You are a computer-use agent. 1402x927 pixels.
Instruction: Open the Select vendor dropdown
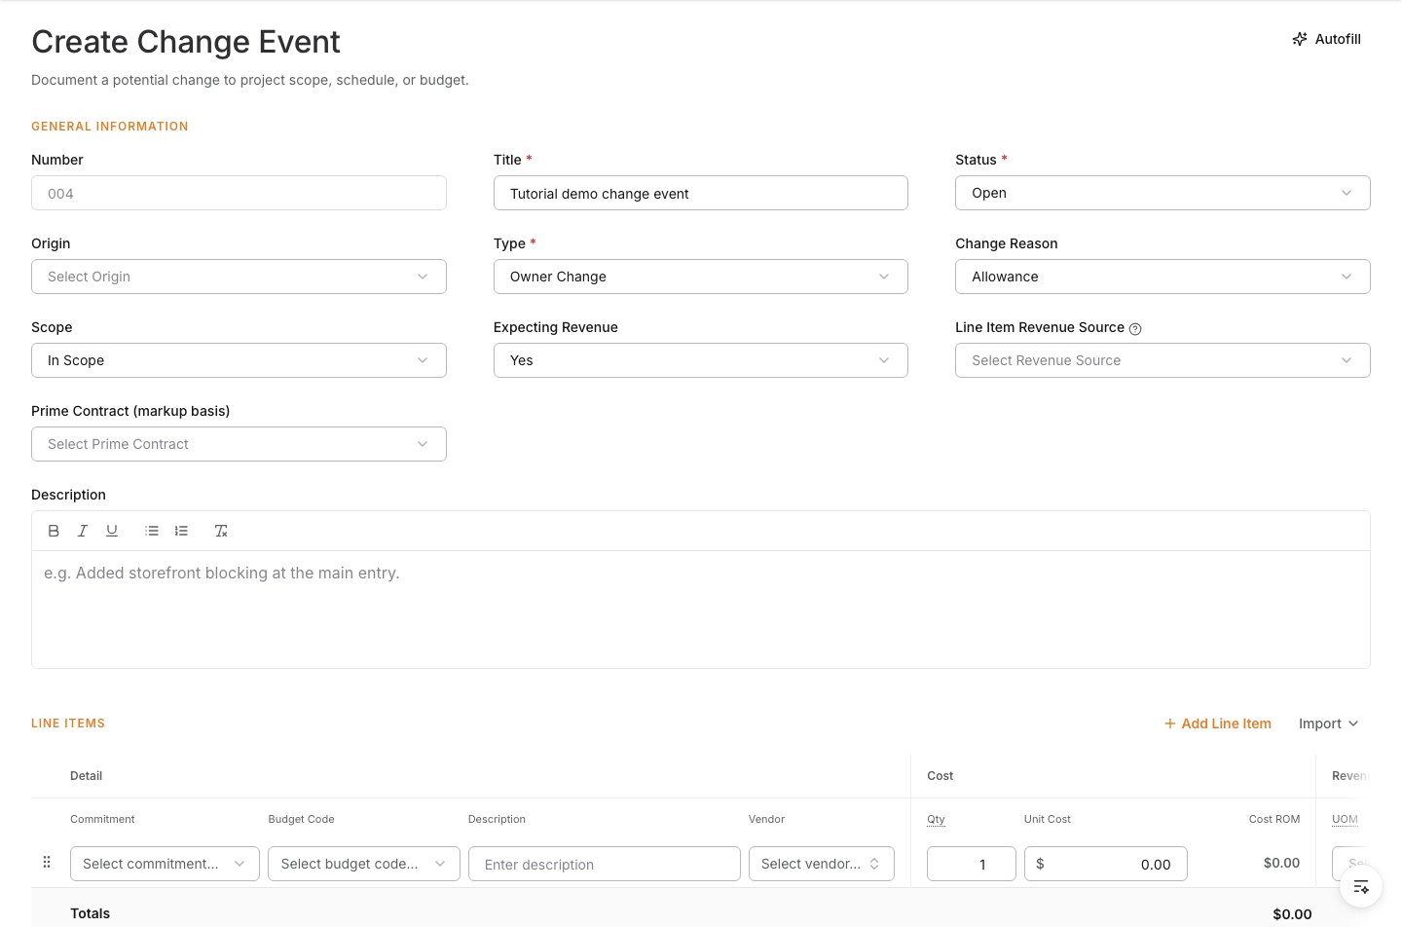(822, 864)
